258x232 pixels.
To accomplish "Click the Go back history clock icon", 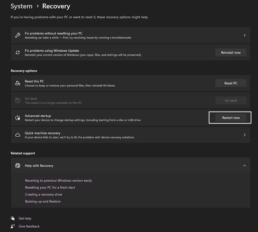I will point(18,100).
